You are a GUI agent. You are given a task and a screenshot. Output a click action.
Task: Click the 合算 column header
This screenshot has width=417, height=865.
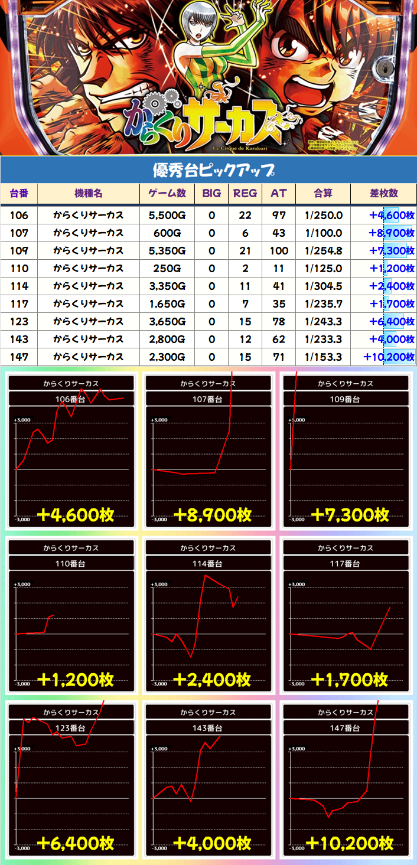click(x=323, y=194)
